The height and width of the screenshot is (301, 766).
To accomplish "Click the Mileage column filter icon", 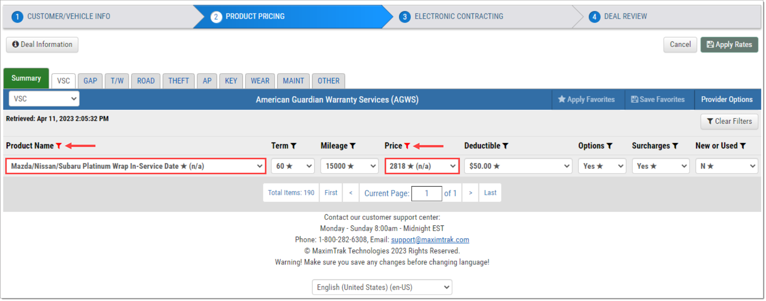I will [353, 146].
